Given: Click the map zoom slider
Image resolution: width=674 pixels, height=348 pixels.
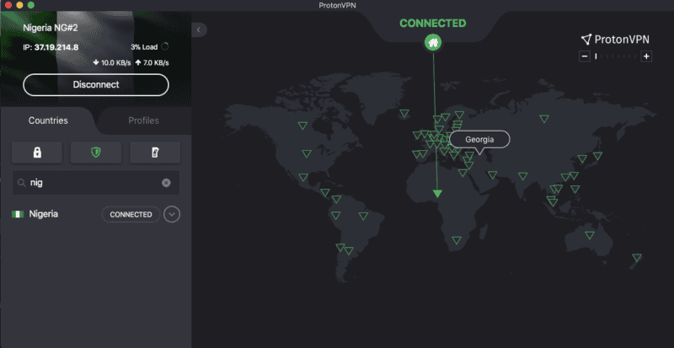Looking at the screenshot, I should click(x=616, y=56).
